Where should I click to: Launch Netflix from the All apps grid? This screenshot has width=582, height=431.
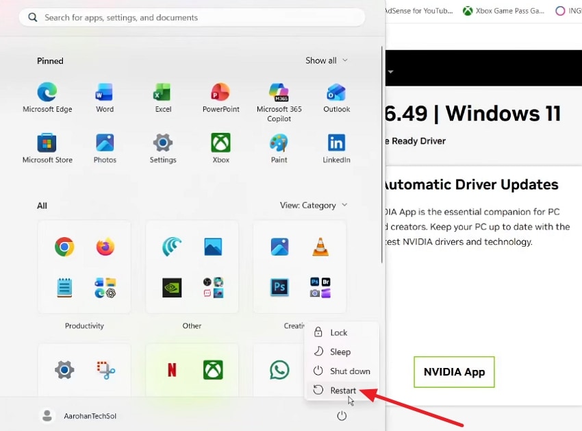(x=172, y=370)
